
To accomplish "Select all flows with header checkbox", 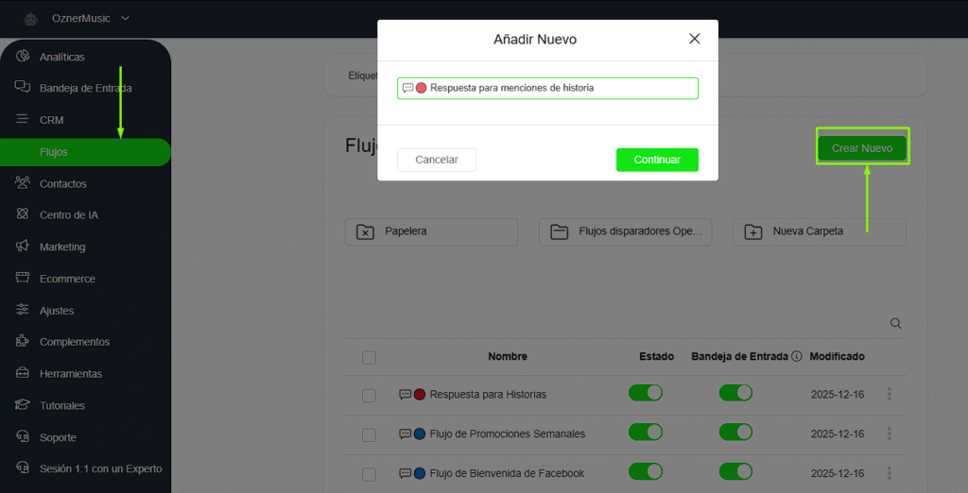I will tap(369, 357).
